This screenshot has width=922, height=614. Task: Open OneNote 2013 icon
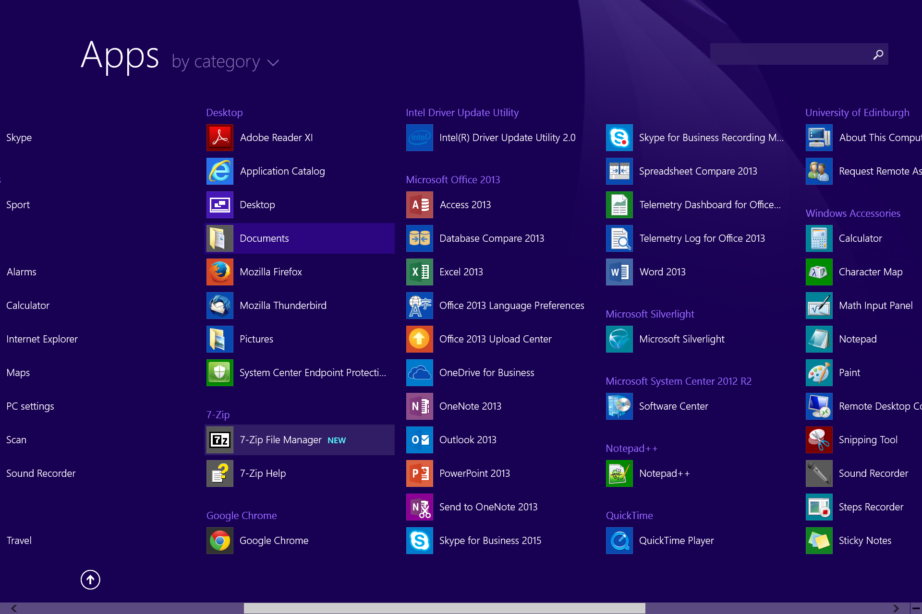pos(419,406)
